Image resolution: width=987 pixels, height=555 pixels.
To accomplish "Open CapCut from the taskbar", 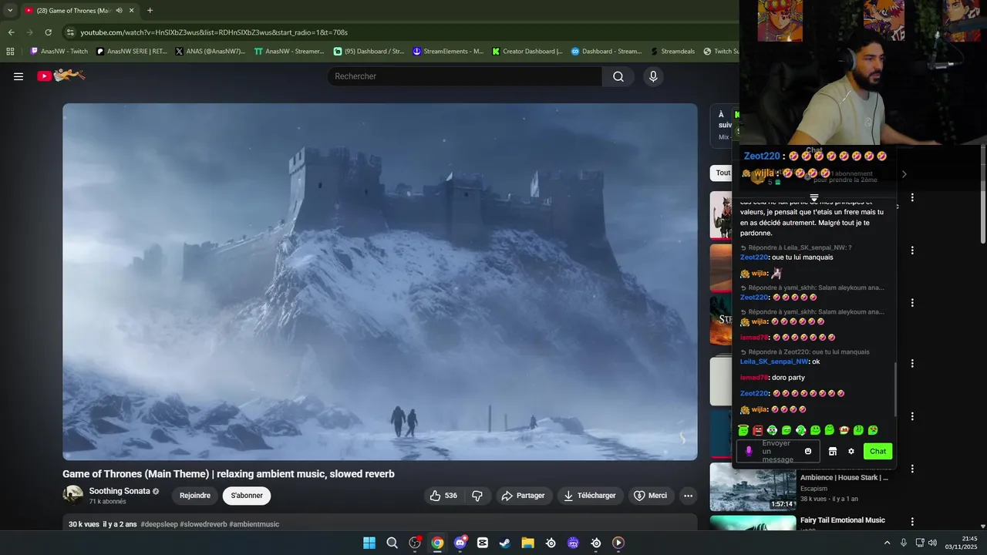I will point(483,543).
